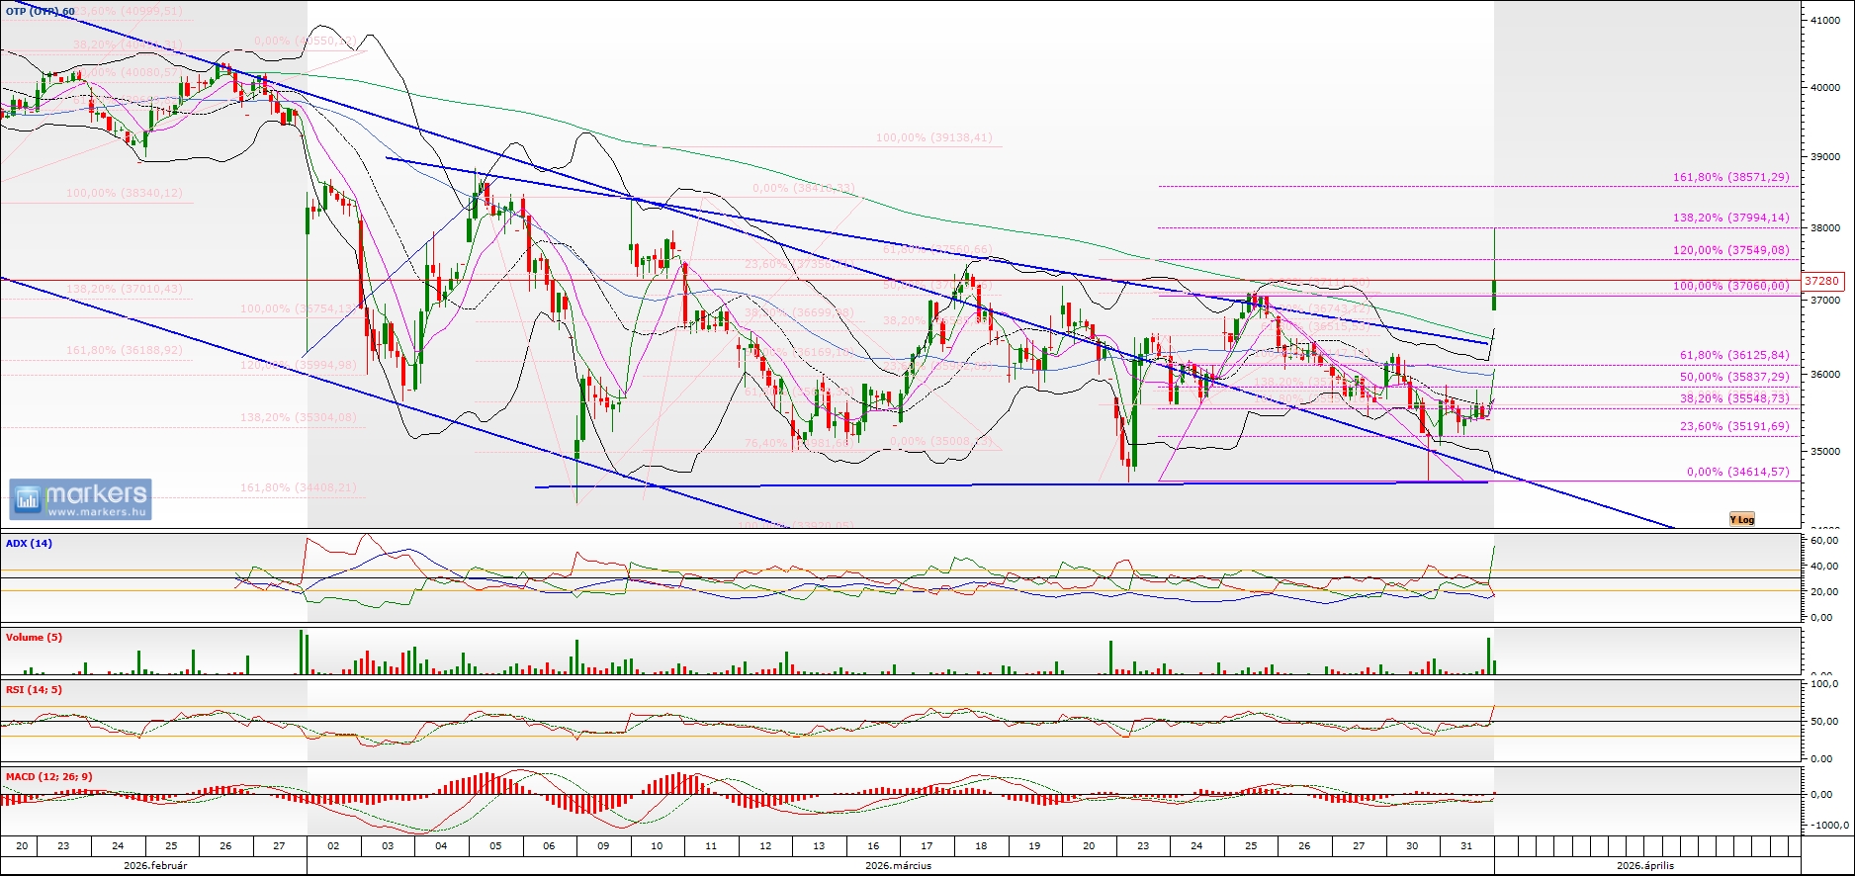Click the MACD (12; 26; 9) panel label
This screenshot has width=1855, height=876.
(x=48, y=777)
